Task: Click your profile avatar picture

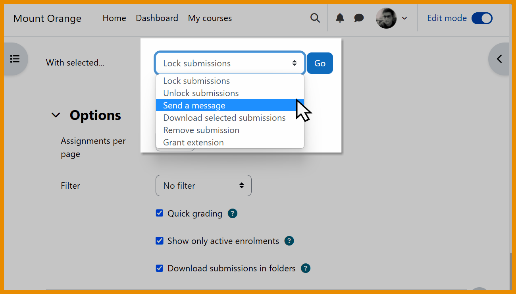Action: tap(385, 18)
